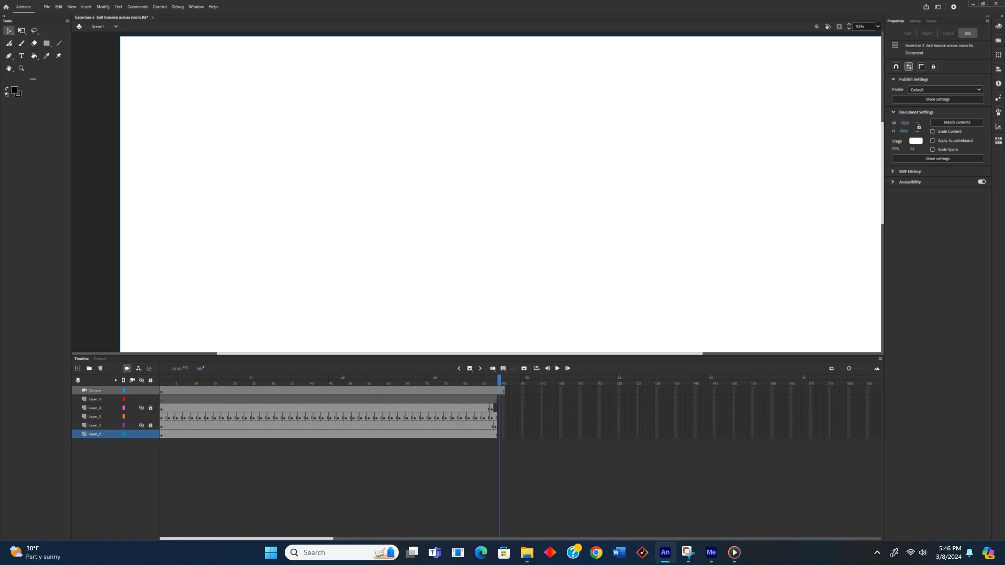The image size is (1005, 565).
Task: Select the Eyedropper tool
Action: point(47,56)
